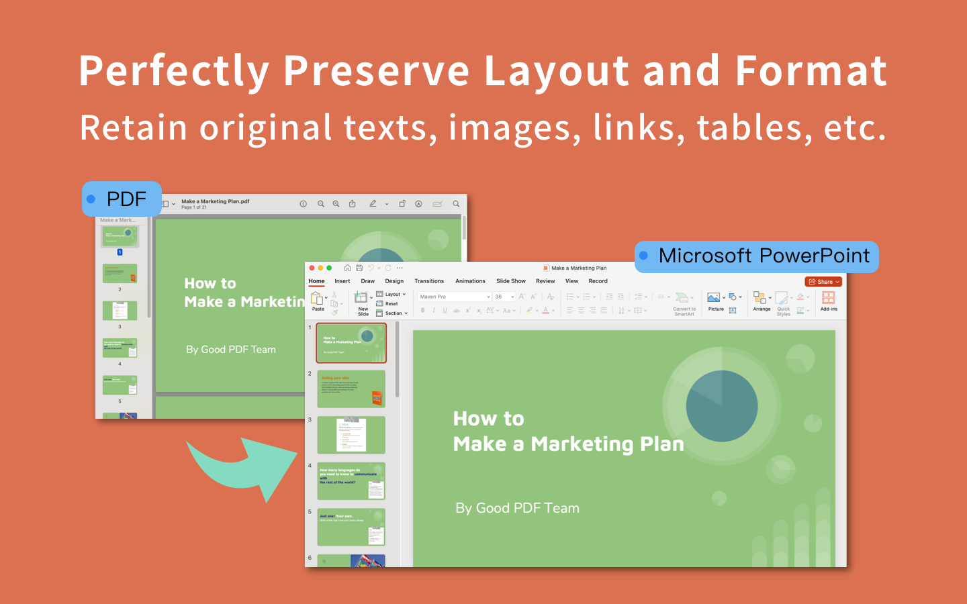967x604 pixels.
Task: Open the Paste options arrow
Action: coord(326,297)
